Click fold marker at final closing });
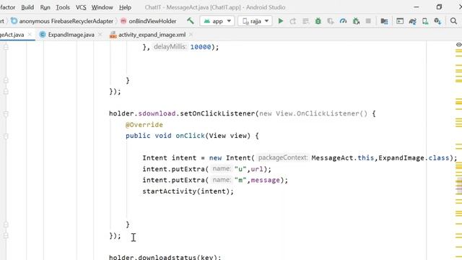The width and height of the screenshot is (462, 260). point(6,235)
